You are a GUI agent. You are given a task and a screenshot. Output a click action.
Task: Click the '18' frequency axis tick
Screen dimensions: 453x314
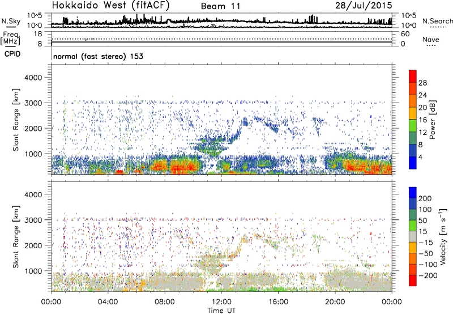38,33
